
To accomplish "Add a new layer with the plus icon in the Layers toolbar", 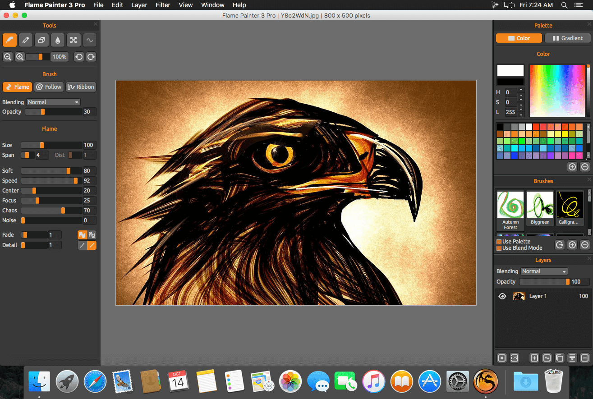I will pos(534,358).
